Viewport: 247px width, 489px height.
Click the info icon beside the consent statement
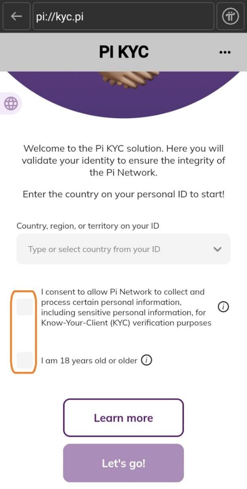point(222,307)
